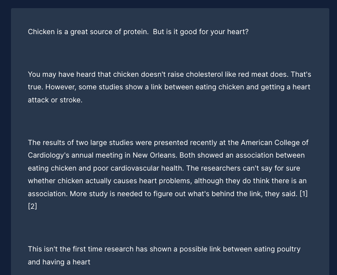Click the [1] citation reference
Viewport: 337px width, 275px height.
pos(304,194)
